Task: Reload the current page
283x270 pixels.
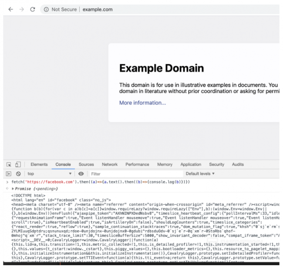Action: (32, 9)
